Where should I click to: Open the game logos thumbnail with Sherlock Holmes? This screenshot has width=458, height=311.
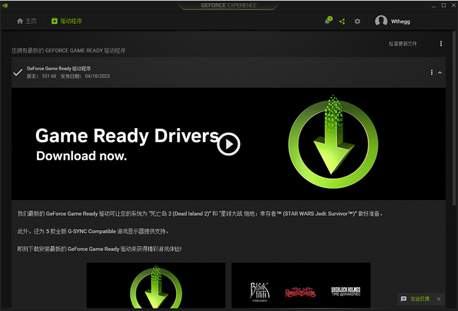point(301,285)
